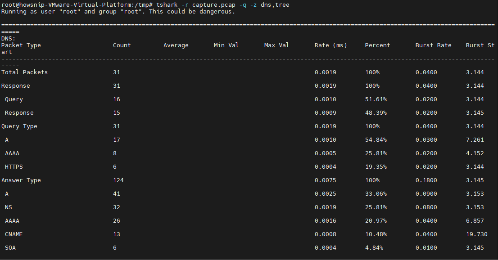Select the 54.84% percent value

click(x=376, y=140)
